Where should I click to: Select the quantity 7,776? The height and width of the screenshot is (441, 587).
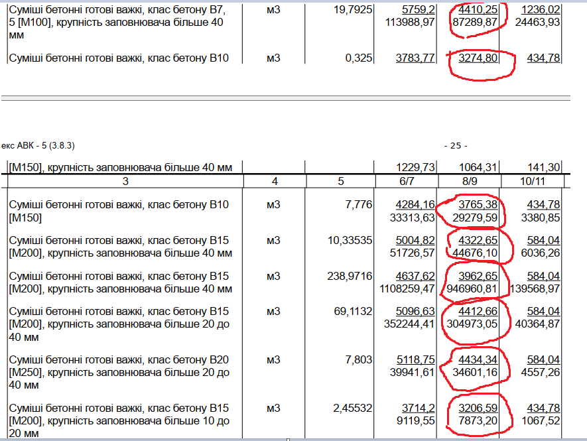pyautogui.click(x=358, y=204)
